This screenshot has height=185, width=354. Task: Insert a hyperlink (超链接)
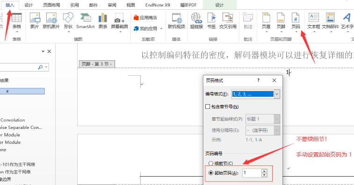[196, 21]
